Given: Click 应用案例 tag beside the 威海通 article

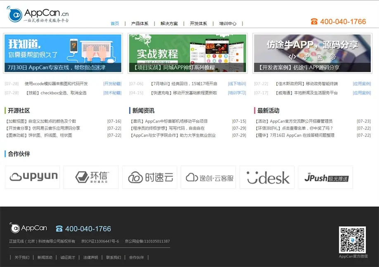Looking at the screenshot, I should click(362, 93).
